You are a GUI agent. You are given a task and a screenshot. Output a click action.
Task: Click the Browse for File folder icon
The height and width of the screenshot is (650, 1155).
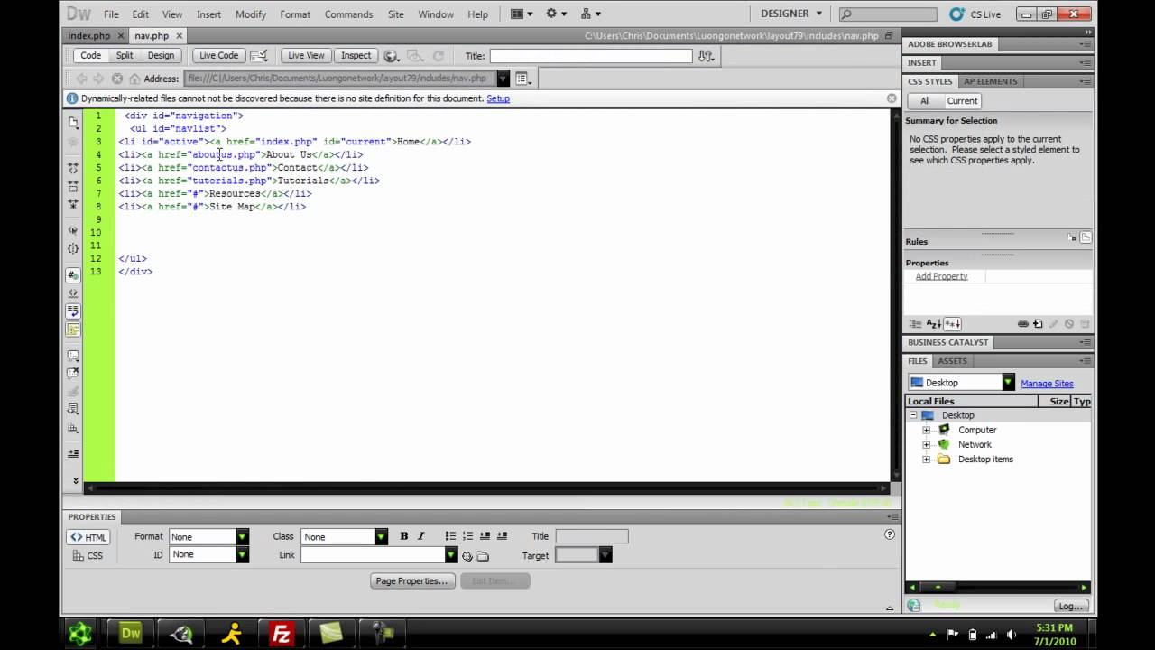pos(483,556)
